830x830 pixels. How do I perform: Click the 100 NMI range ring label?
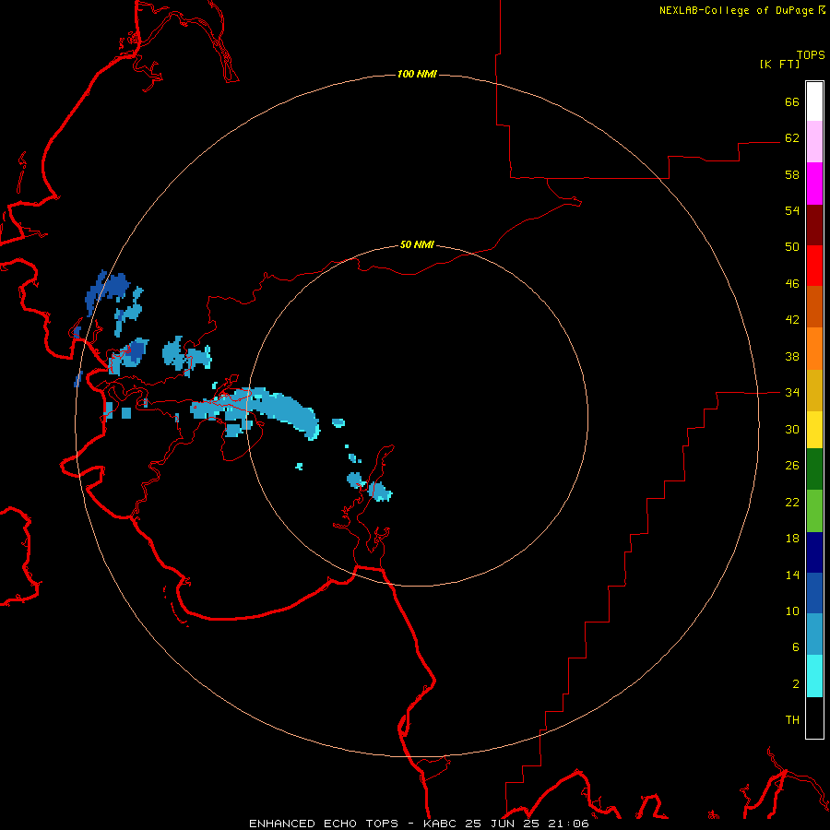(x=417, y=74)
